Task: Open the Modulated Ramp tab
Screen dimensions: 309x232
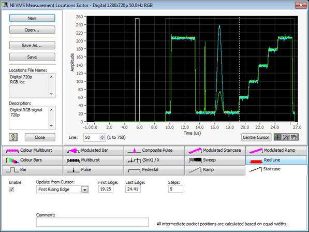Action: [x=276, y=151]
